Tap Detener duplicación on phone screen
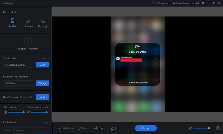The width and height of the screenshot is (223, 134). point(138,83)
